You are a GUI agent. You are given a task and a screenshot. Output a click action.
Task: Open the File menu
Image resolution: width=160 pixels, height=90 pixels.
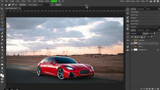point(2,1)
